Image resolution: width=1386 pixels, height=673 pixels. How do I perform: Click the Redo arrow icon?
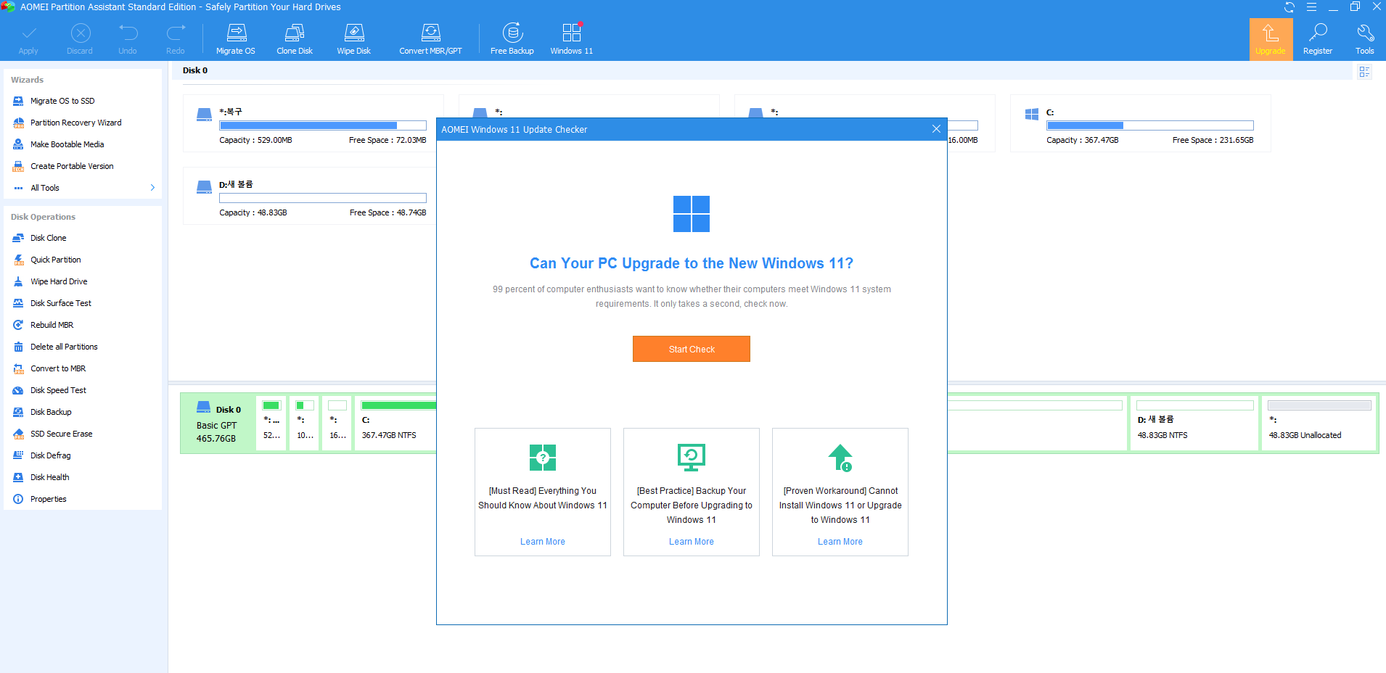click(176, 33)
